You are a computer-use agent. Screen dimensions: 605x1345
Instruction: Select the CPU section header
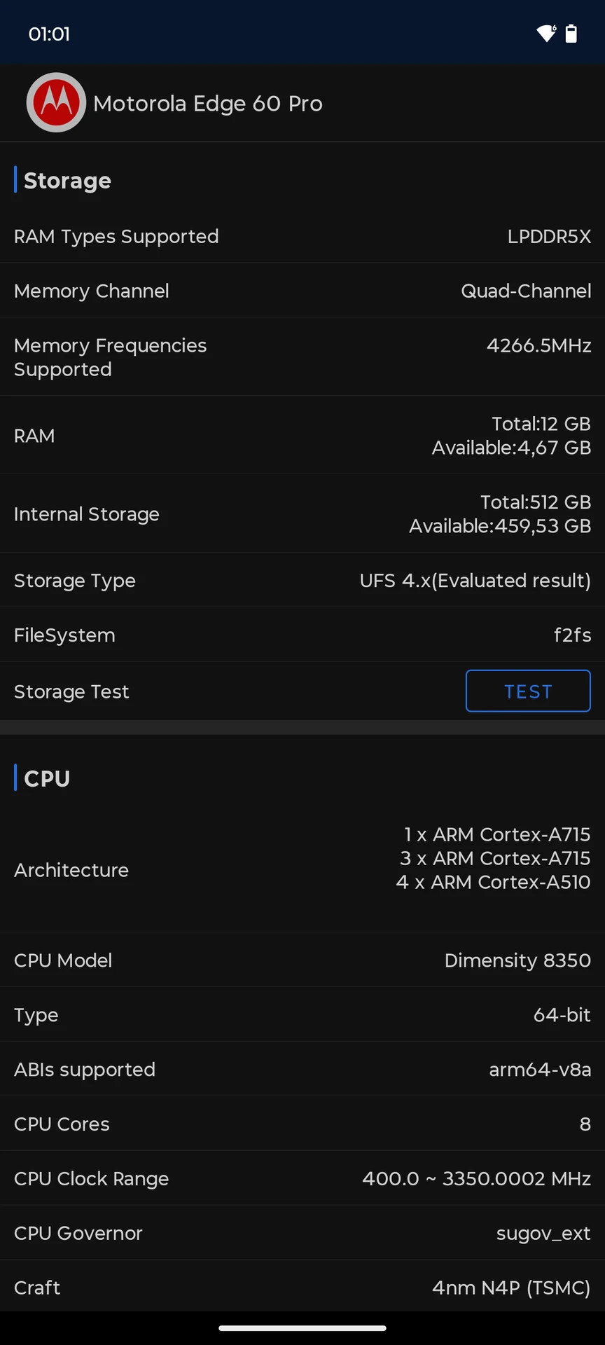point(47,778)
